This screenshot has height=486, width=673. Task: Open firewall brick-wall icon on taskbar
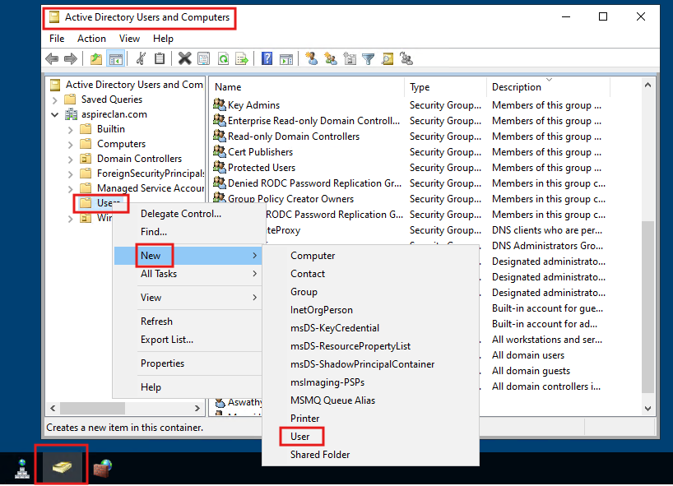tap(103, 468)
